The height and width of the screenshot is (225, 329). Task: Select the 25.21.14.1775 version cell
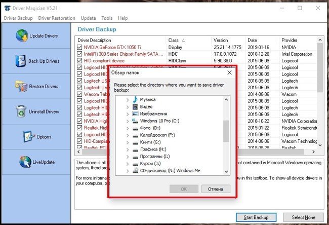tap(227, 47)
